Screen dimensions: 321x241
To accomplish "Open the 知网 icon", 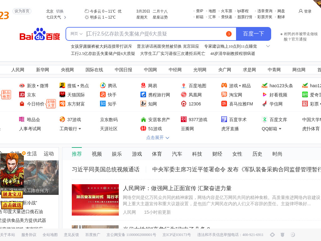I will tap(143, 104).
